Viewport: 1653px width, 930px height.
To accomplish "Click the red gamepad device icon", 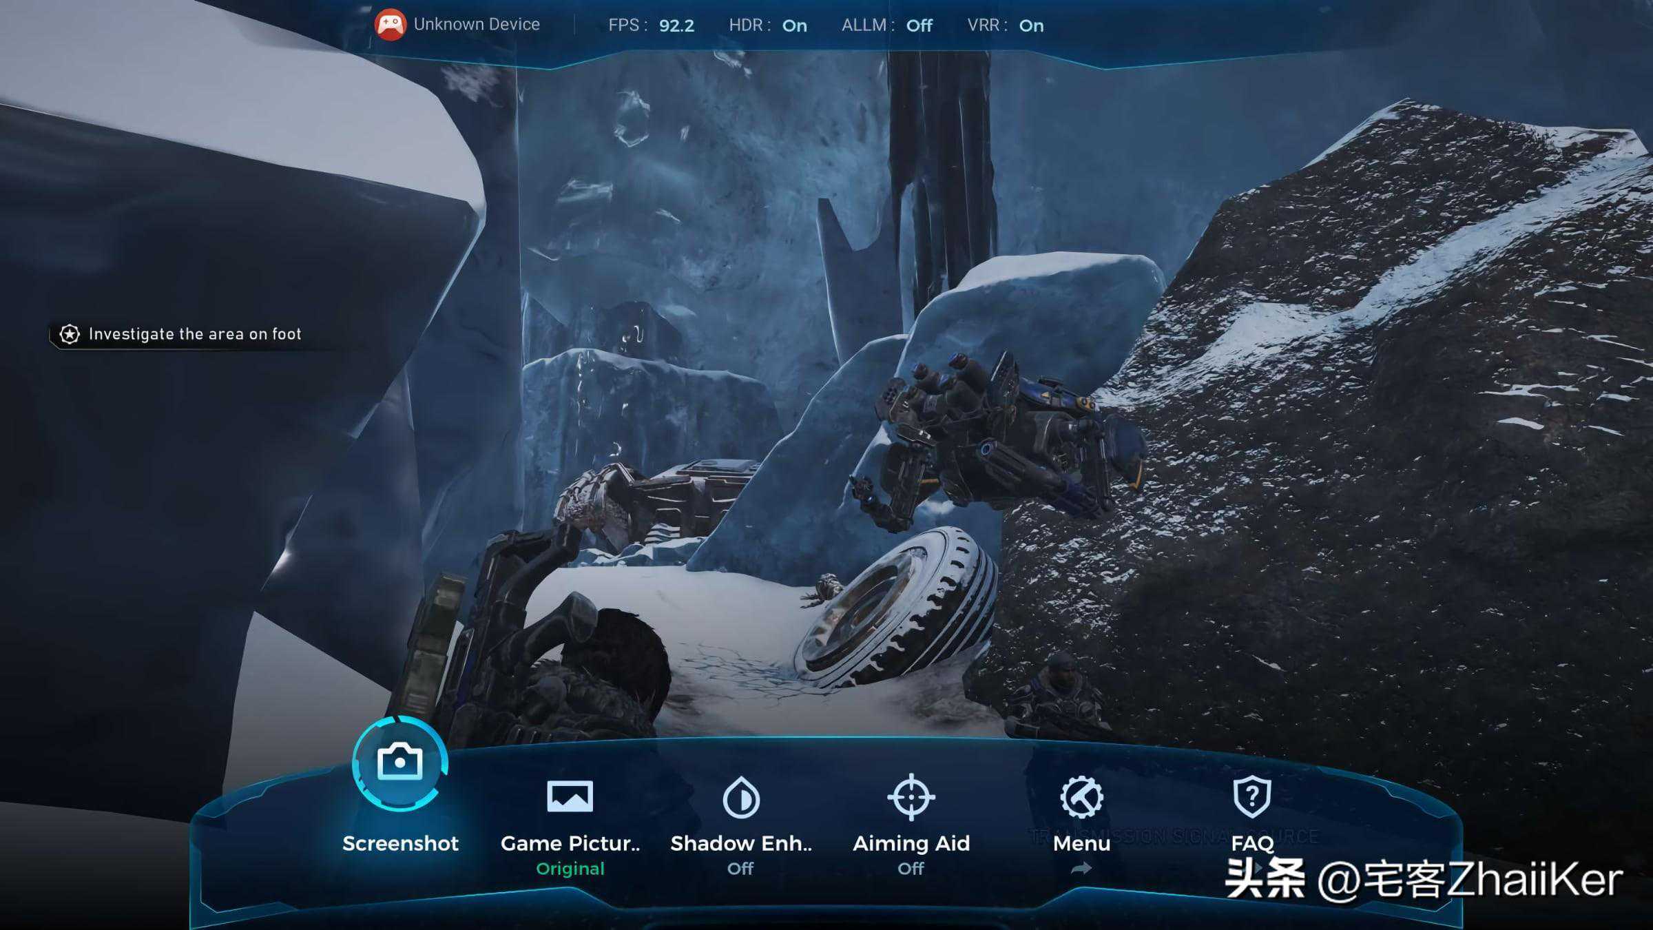I will tap(390, 25).
